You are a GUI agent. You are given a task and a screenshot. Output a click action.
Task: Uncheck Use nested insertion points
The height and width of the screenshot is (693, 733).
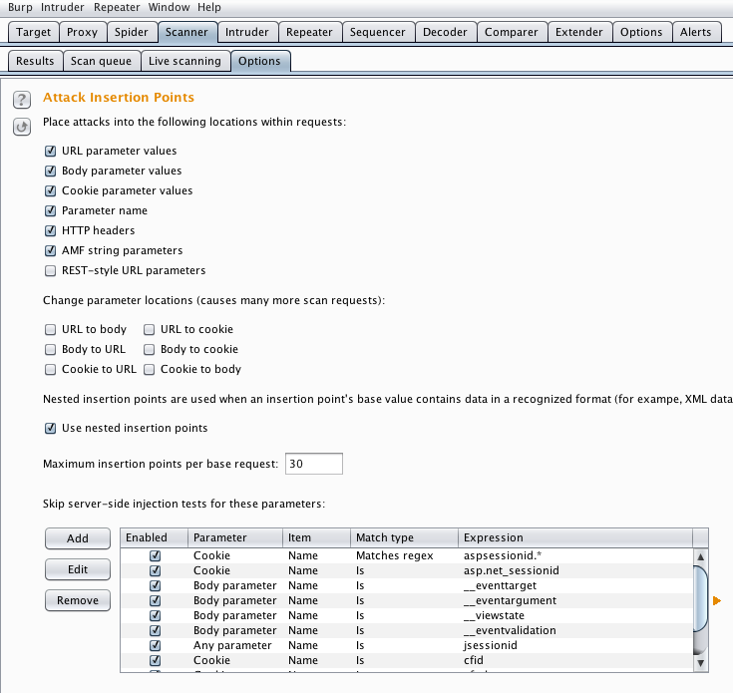coord(50,429)
